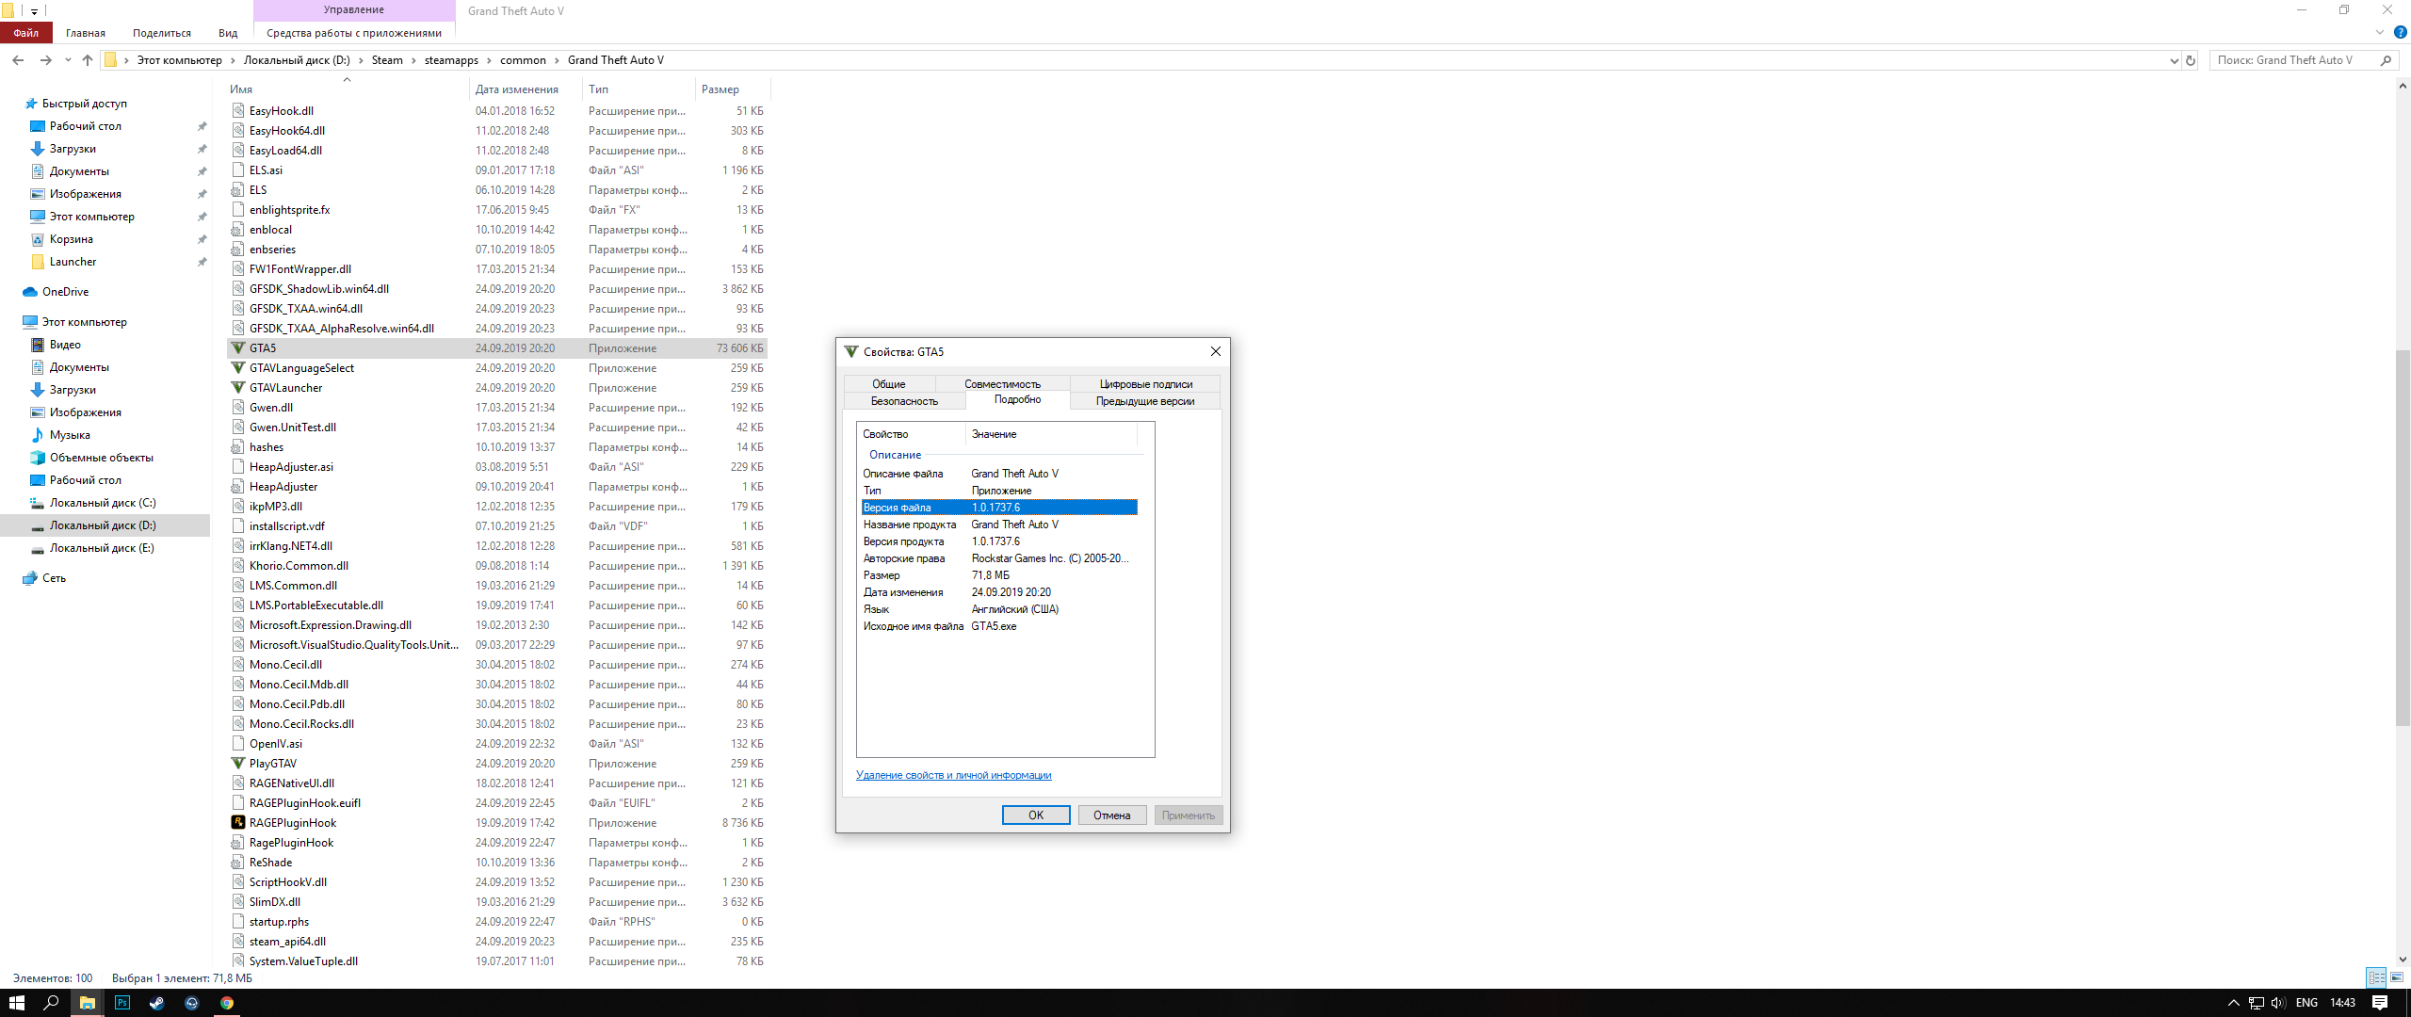Switch to details view icon
2411x1017 pixels.
[x=2376, y=977]
